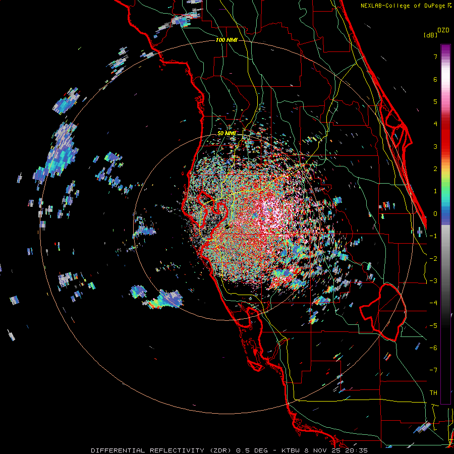
Task: Select the -7 value on color scale
Action: tap(433, 370)
